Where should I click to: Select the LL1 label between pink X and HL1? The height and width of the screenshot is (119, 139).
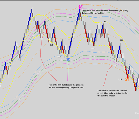[93, 48]
